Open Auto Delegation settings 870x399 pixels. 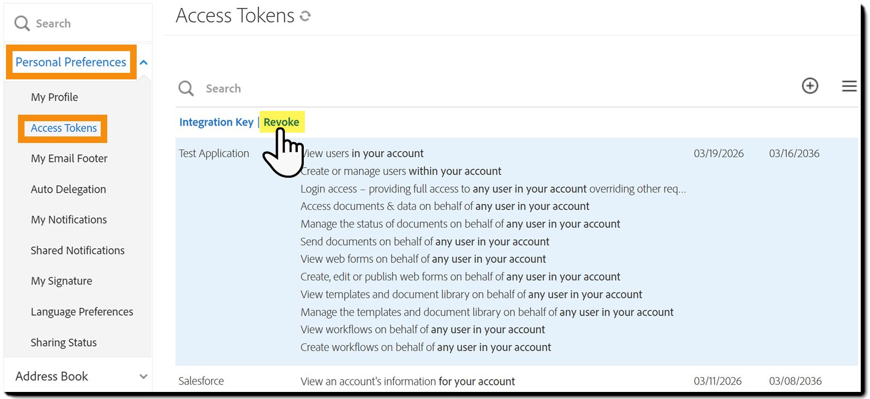pos(68,189)
